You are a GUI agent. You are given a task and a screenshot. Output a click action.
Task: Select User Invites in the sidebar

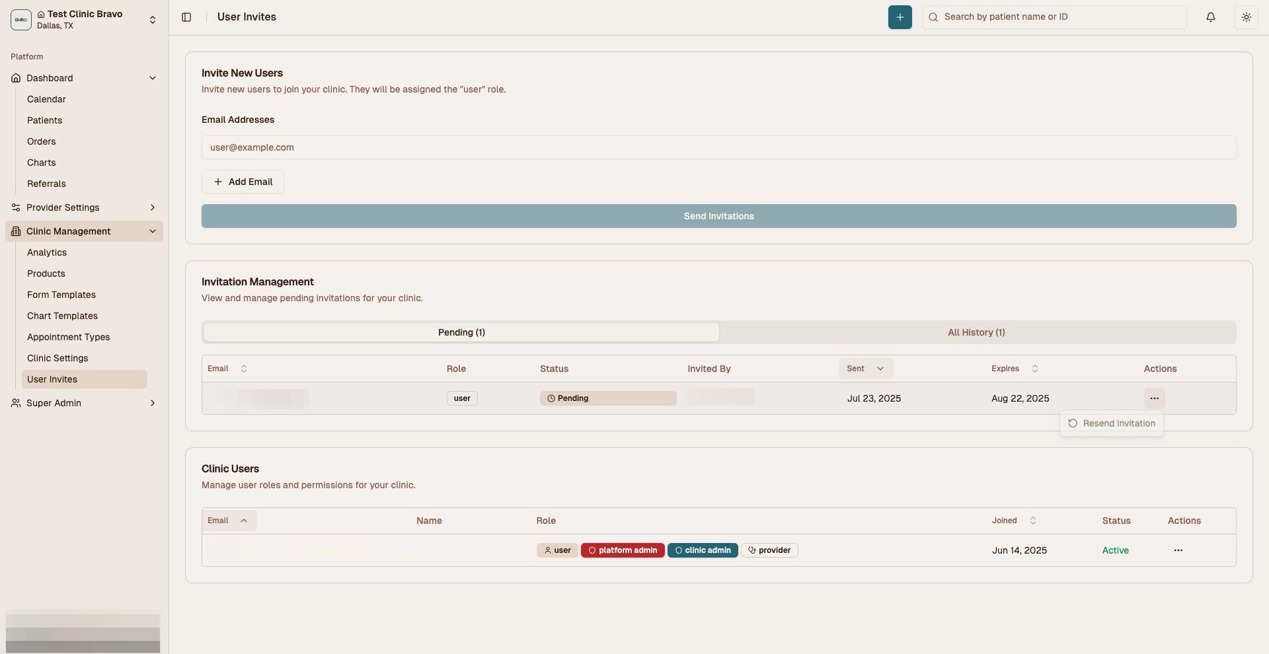point(85,379)
